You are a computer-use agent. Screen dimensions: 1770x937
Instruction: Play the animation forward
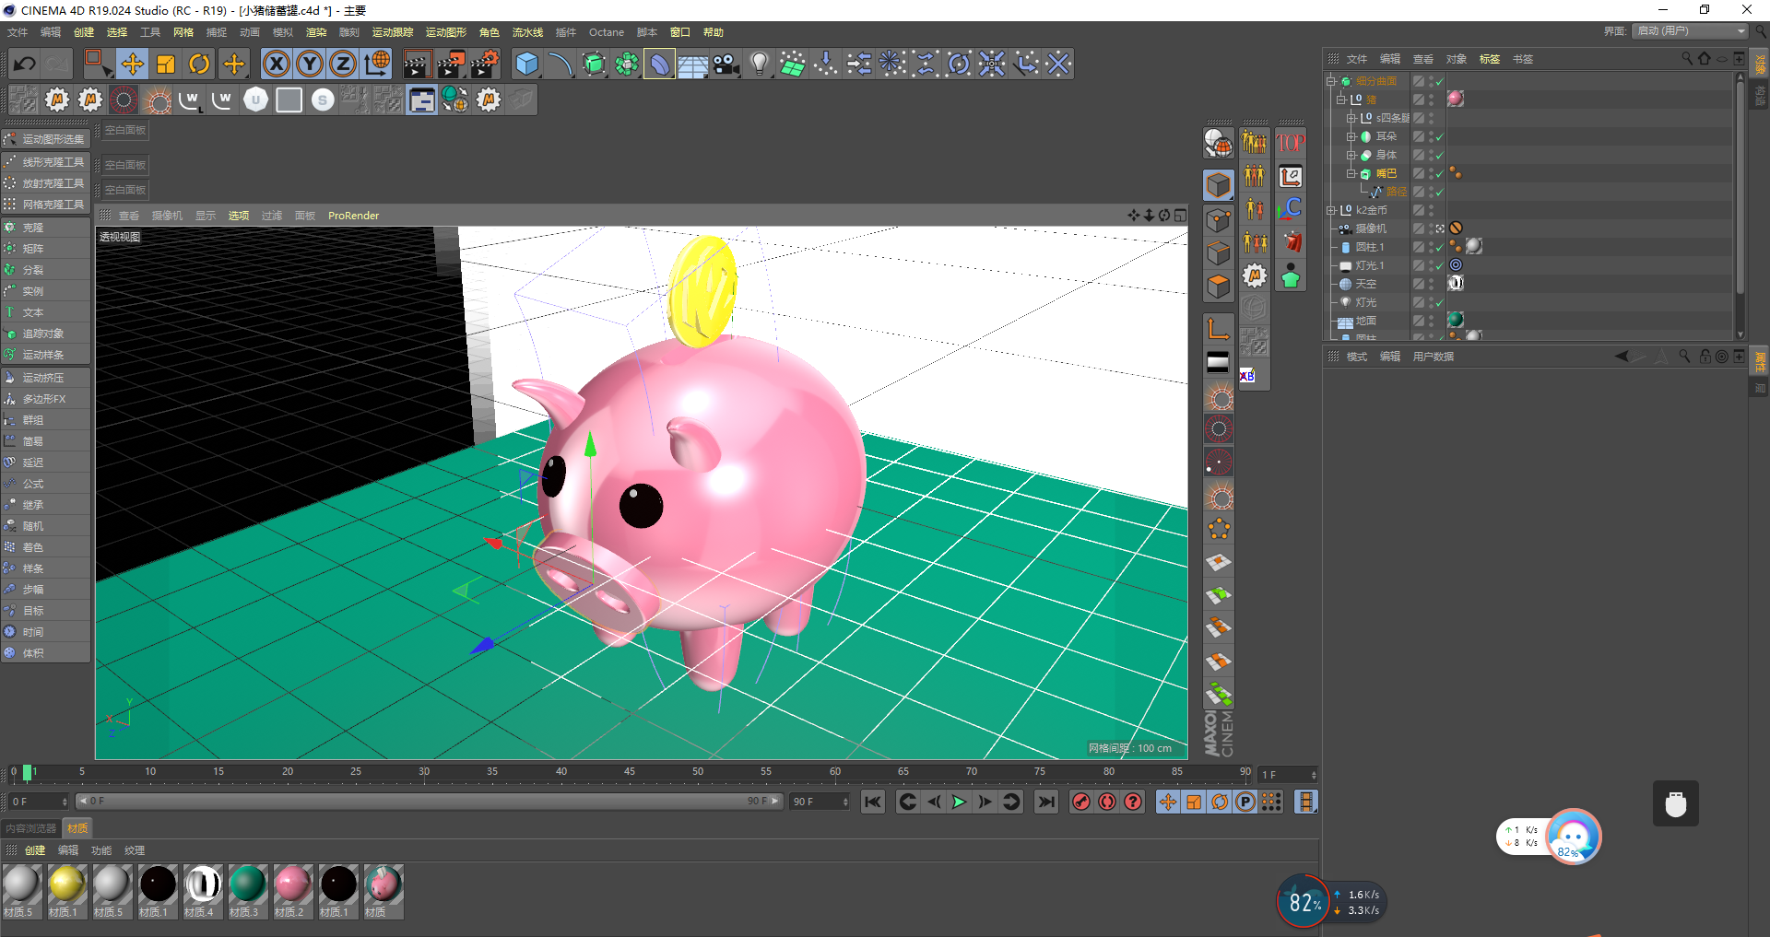[959, 802]
